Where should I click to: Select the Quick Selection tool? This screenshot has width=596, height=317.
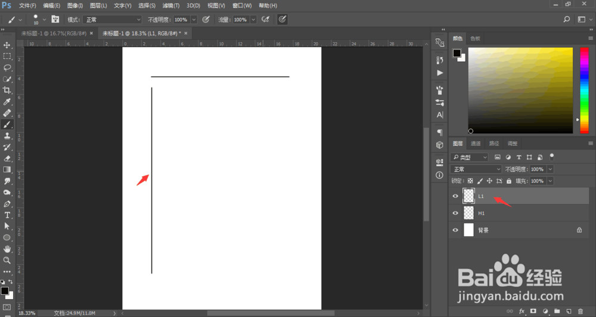click(7, 79)
